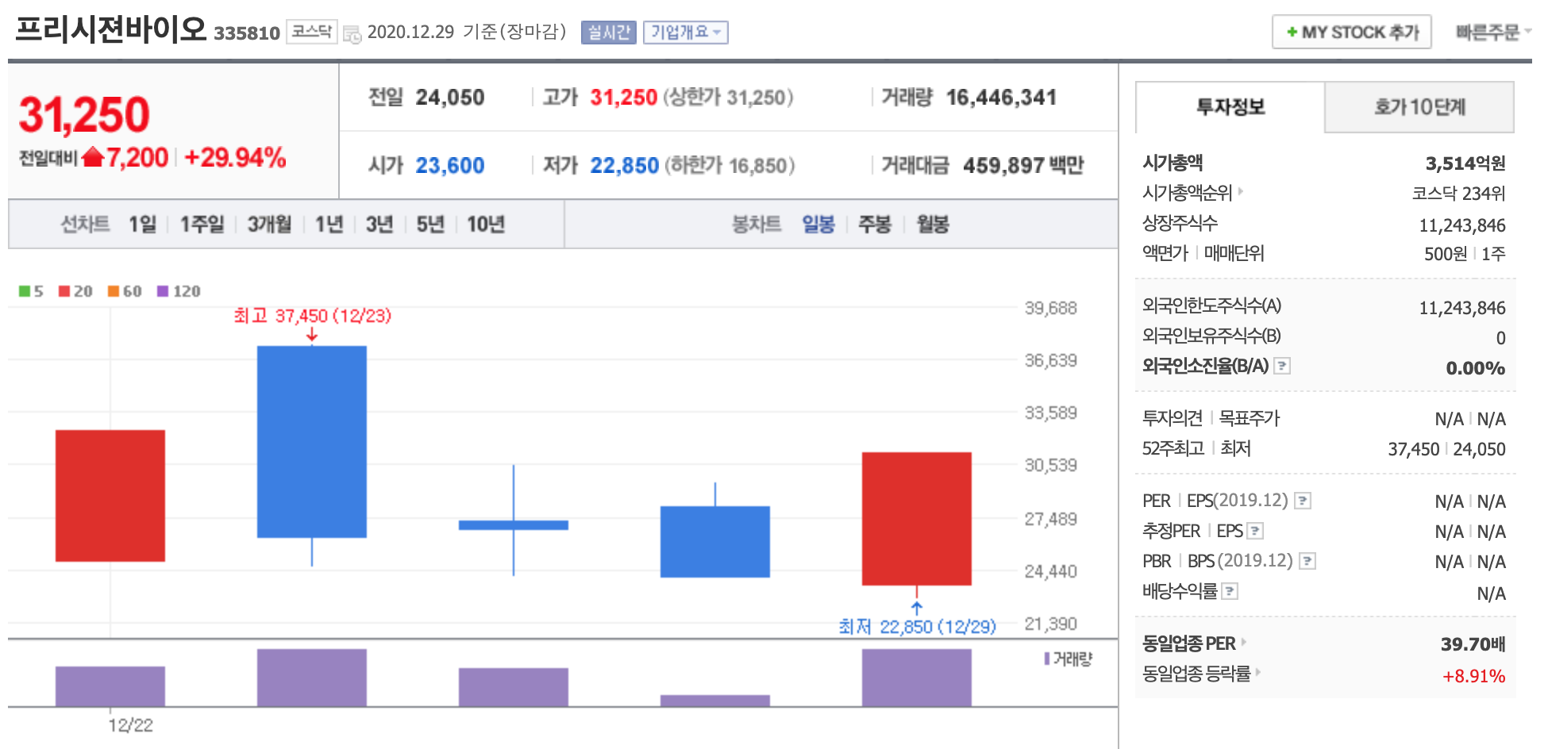The image size is (1548, 749).
Task: Click help icon next to 추정PER EPS
Action: (1255, 531)
